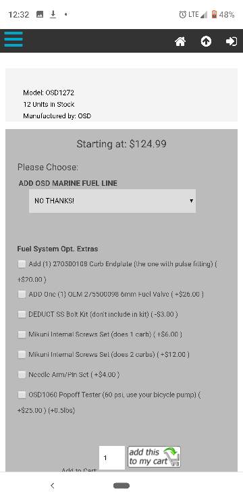The image size is (243, 500).
Task: Select Mikuni Internal Screws Set for 1 carb
Action: click(x=22, y=334)
